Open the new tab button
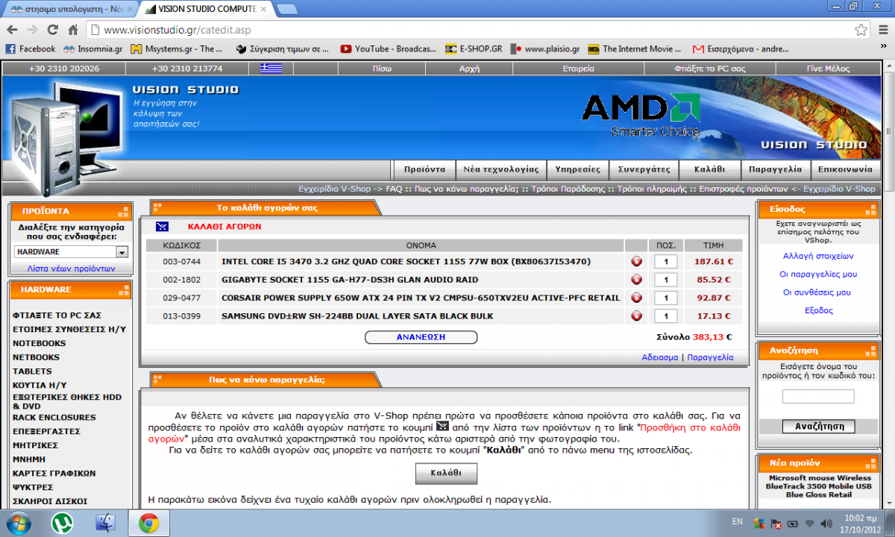895x537 pixels. [288, 9]
